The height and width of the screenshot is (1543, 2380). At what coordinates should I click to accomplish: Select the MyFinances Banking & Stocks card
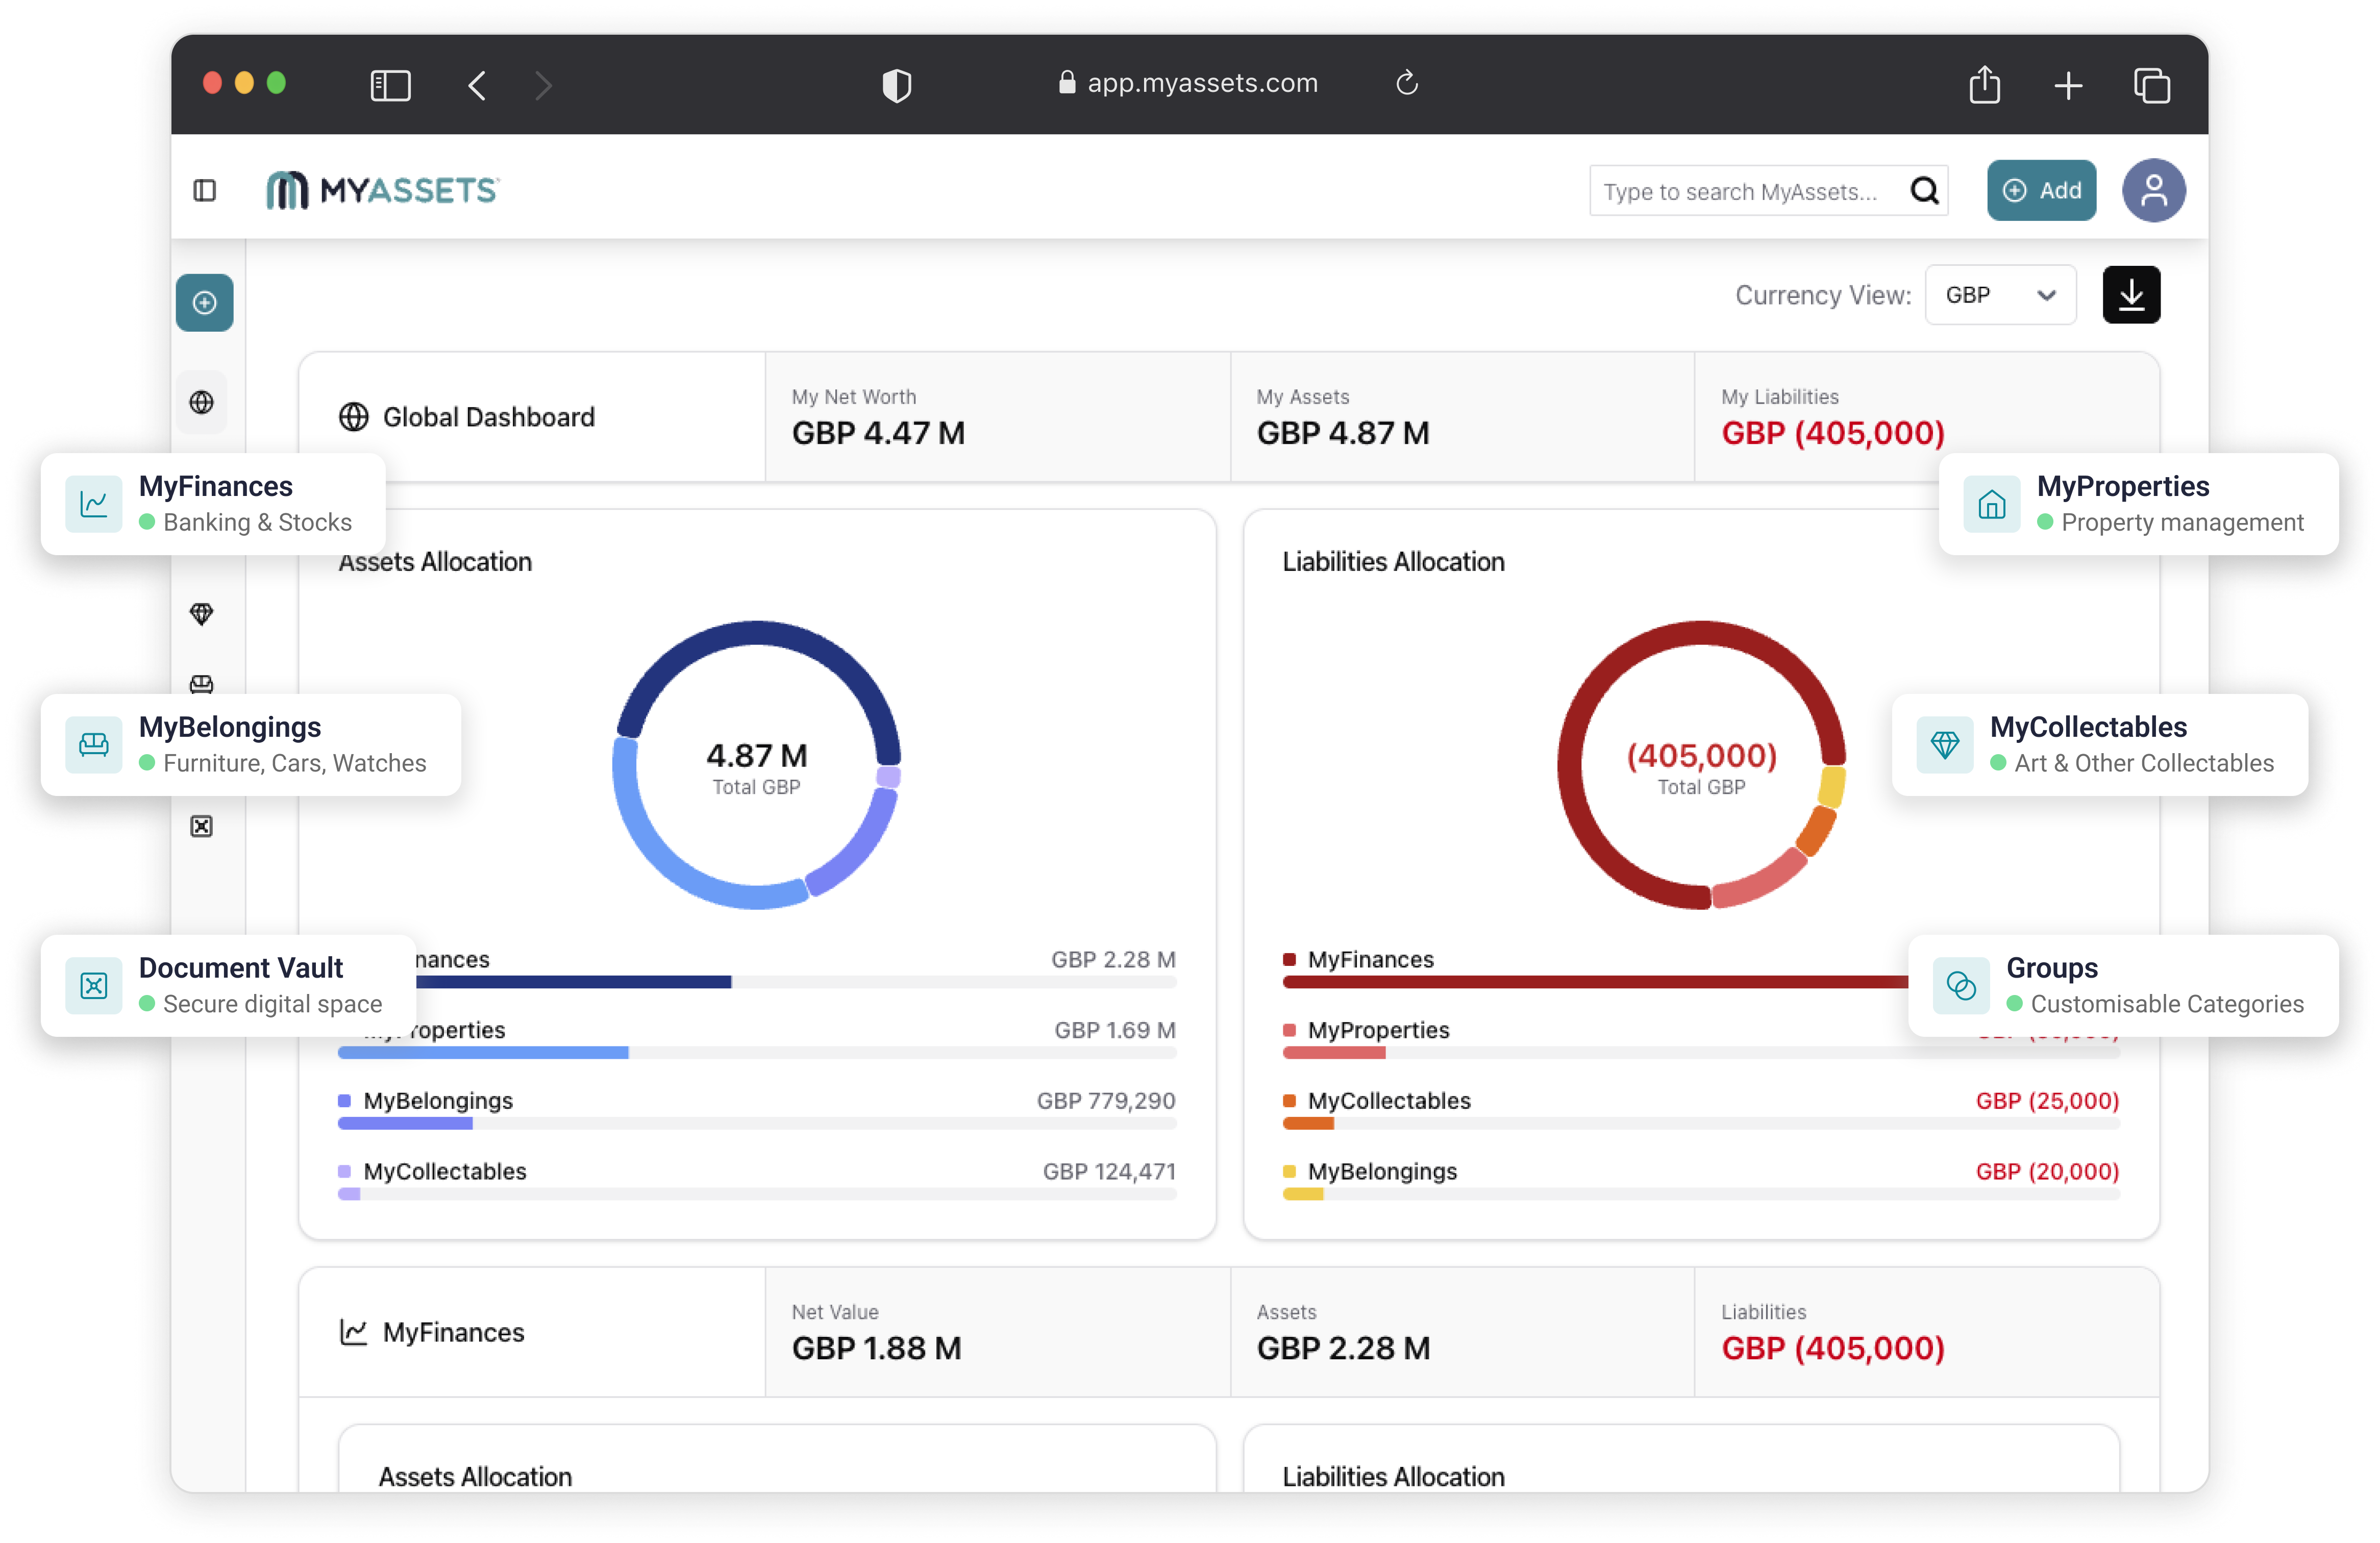[x=213, y=504]
